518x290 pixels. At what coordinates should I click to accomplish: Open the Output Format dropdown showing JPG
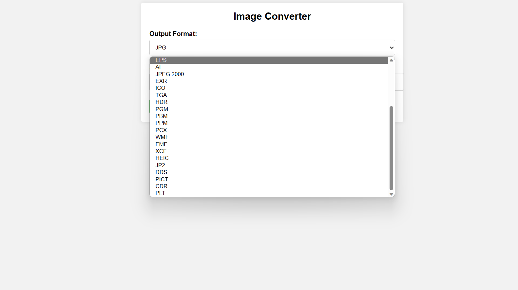coord(272,48)
